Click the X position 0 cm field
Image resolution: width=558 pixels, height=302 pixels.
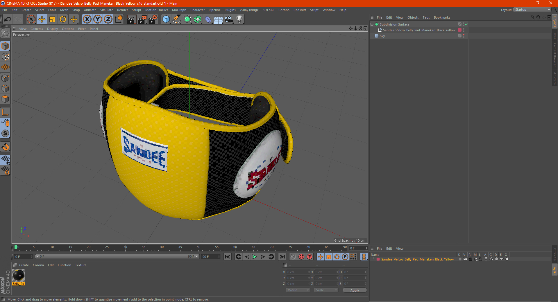(x=298, y=272)
